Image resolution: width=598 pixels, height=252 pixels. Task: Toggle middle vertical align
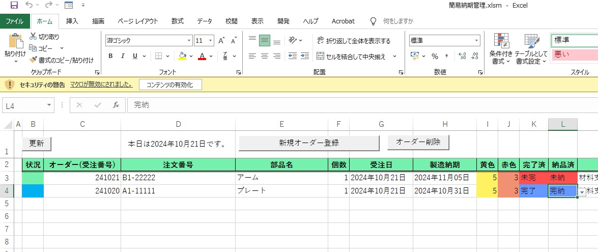pos(265,40)
